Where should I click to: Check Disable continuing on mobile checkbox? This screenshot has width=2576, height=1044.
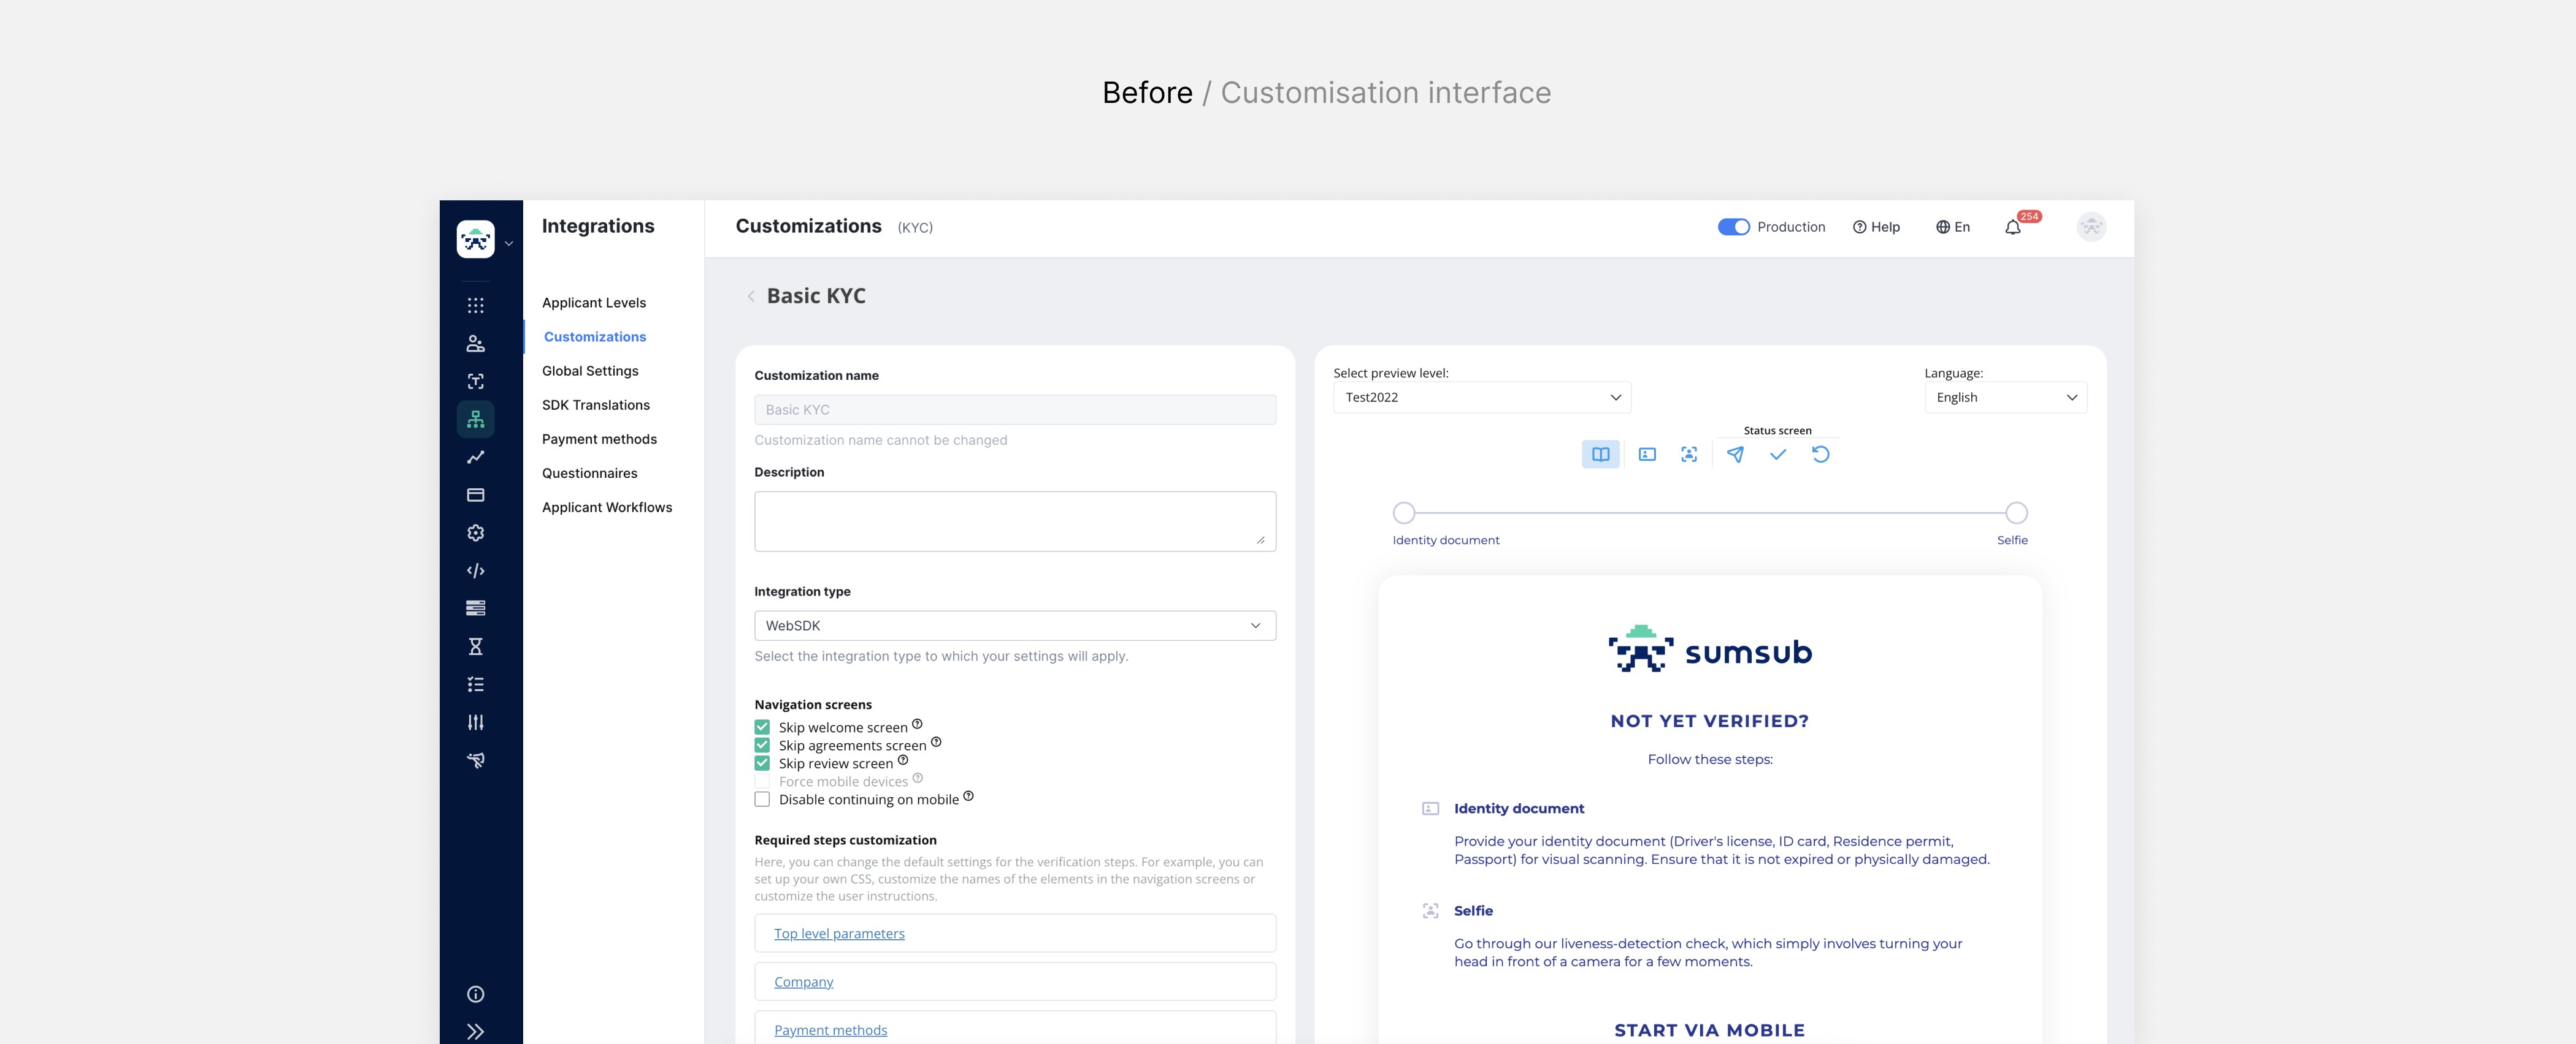point(762,799)
